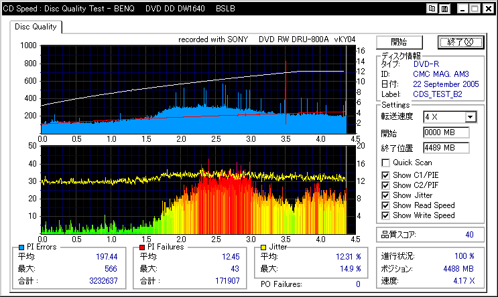This screenshot has height=297, width=498.
Task: Click the 終了位置 4489 MB input field
Action: [x=446, y=148]
